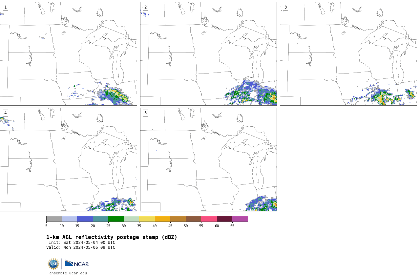Viewport: 420px width, 277px height.
Task: Open ensemble member 4 reflectivity map
Action: coord(68,160)
